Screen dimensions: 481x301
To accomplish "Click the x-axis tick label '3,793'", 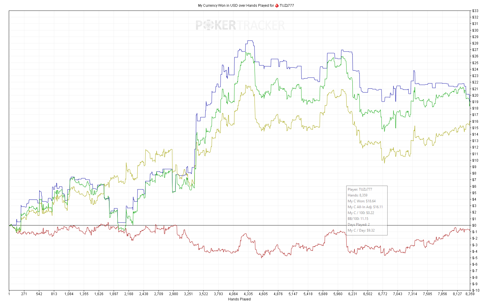I will (x=218, y=294).
